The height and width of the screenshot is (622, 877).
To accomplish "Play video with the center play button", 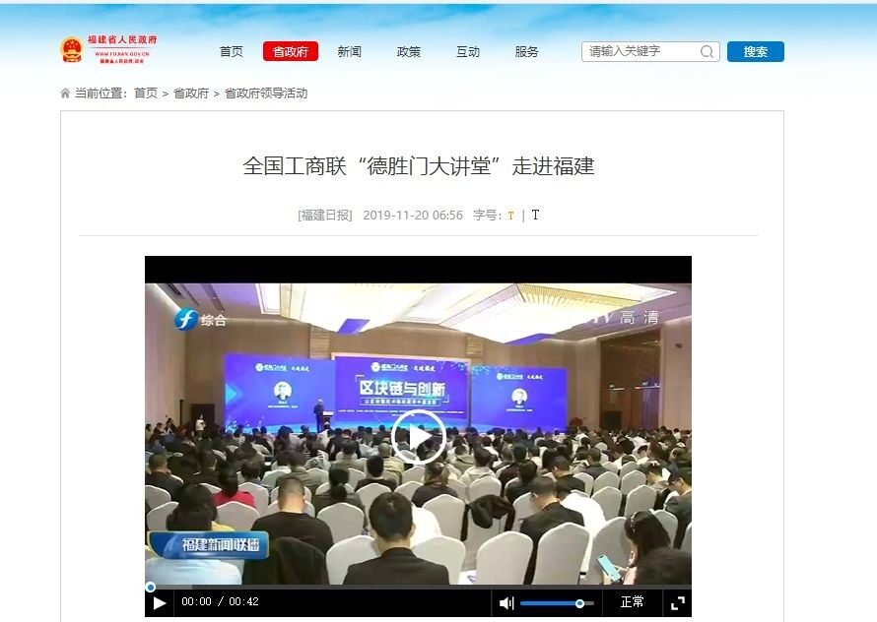I will 419,437.
